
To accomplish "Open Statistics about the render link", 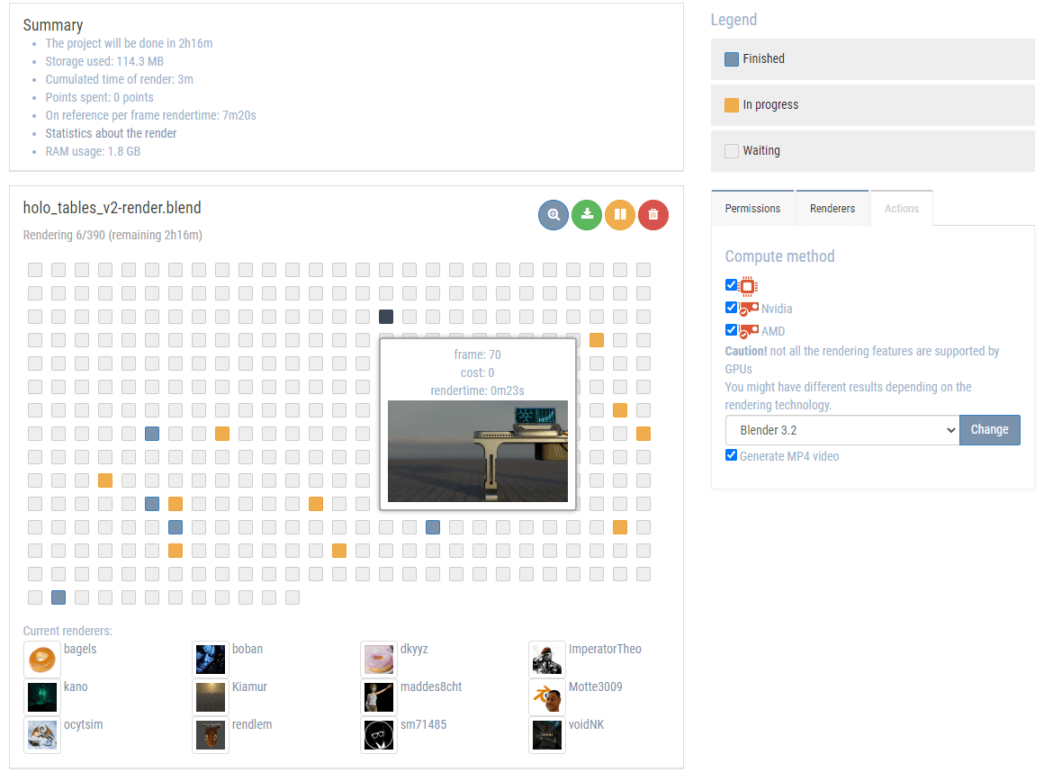I will (x=111, y=133).
